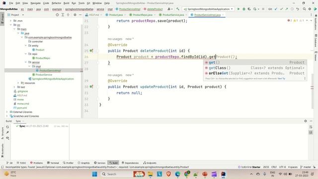The image size is (318, 179).
Task: Open Project panel options gear
Action: [75, 15]
